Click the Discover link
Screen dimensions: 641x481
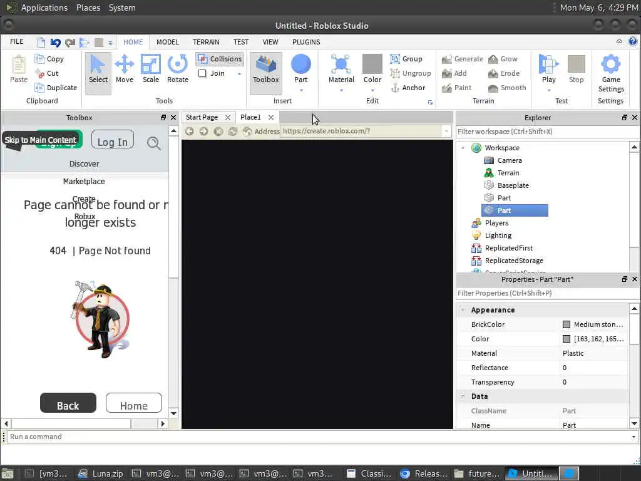(84, 163)
